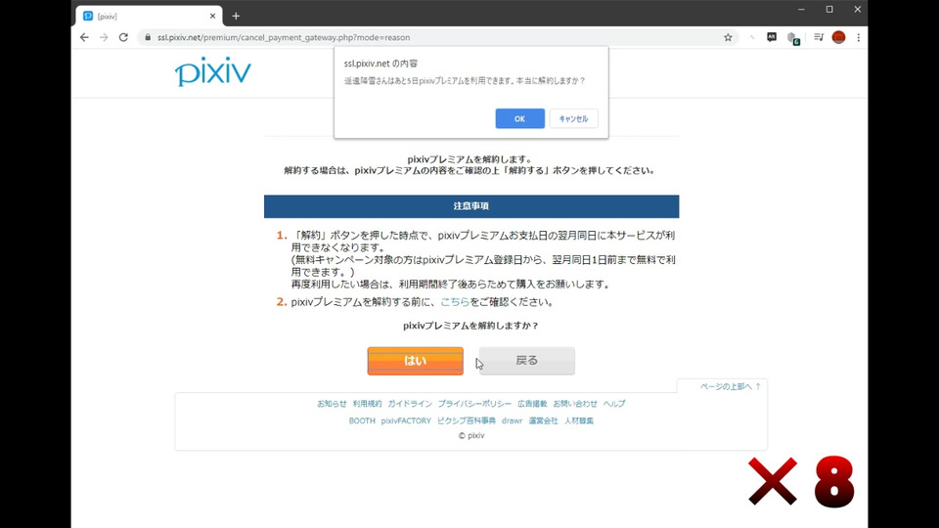Open お知らせ footer link

[332, 404]
